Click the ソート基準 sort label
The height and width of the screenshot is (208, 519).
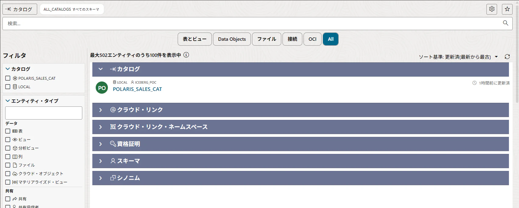[x=455, y=57]
